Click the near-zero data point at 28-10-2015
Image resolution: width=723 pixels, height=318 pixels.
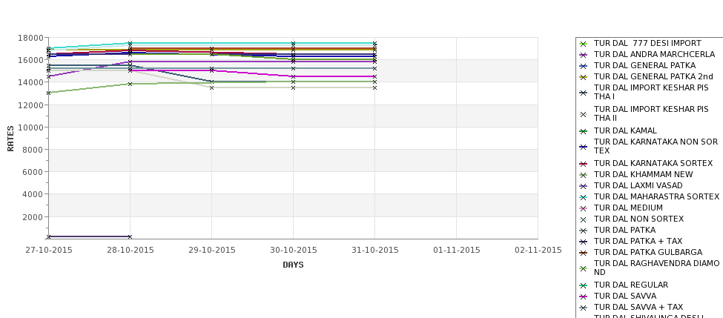130,237
